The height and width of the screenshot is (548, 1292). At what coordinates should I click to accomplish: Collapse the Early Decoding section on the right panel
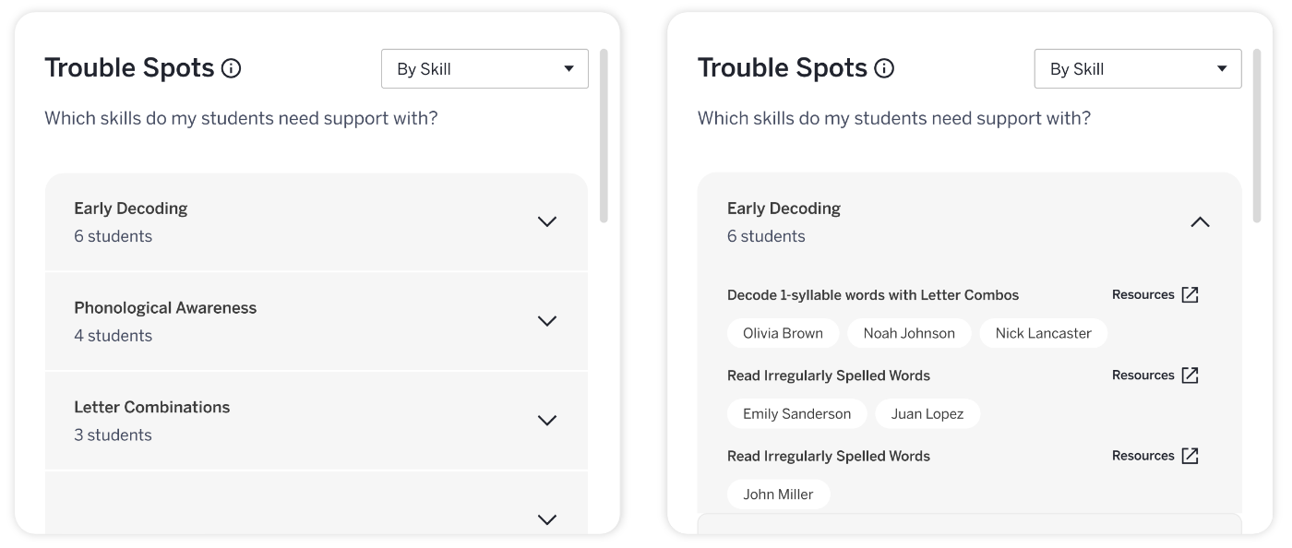point(1200,221)
